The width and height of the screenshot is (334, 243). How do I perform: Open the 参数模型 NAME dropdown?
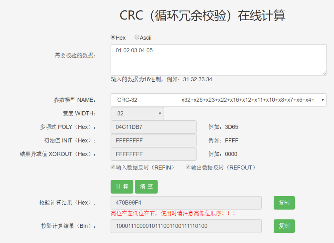[x=218, y=100]
